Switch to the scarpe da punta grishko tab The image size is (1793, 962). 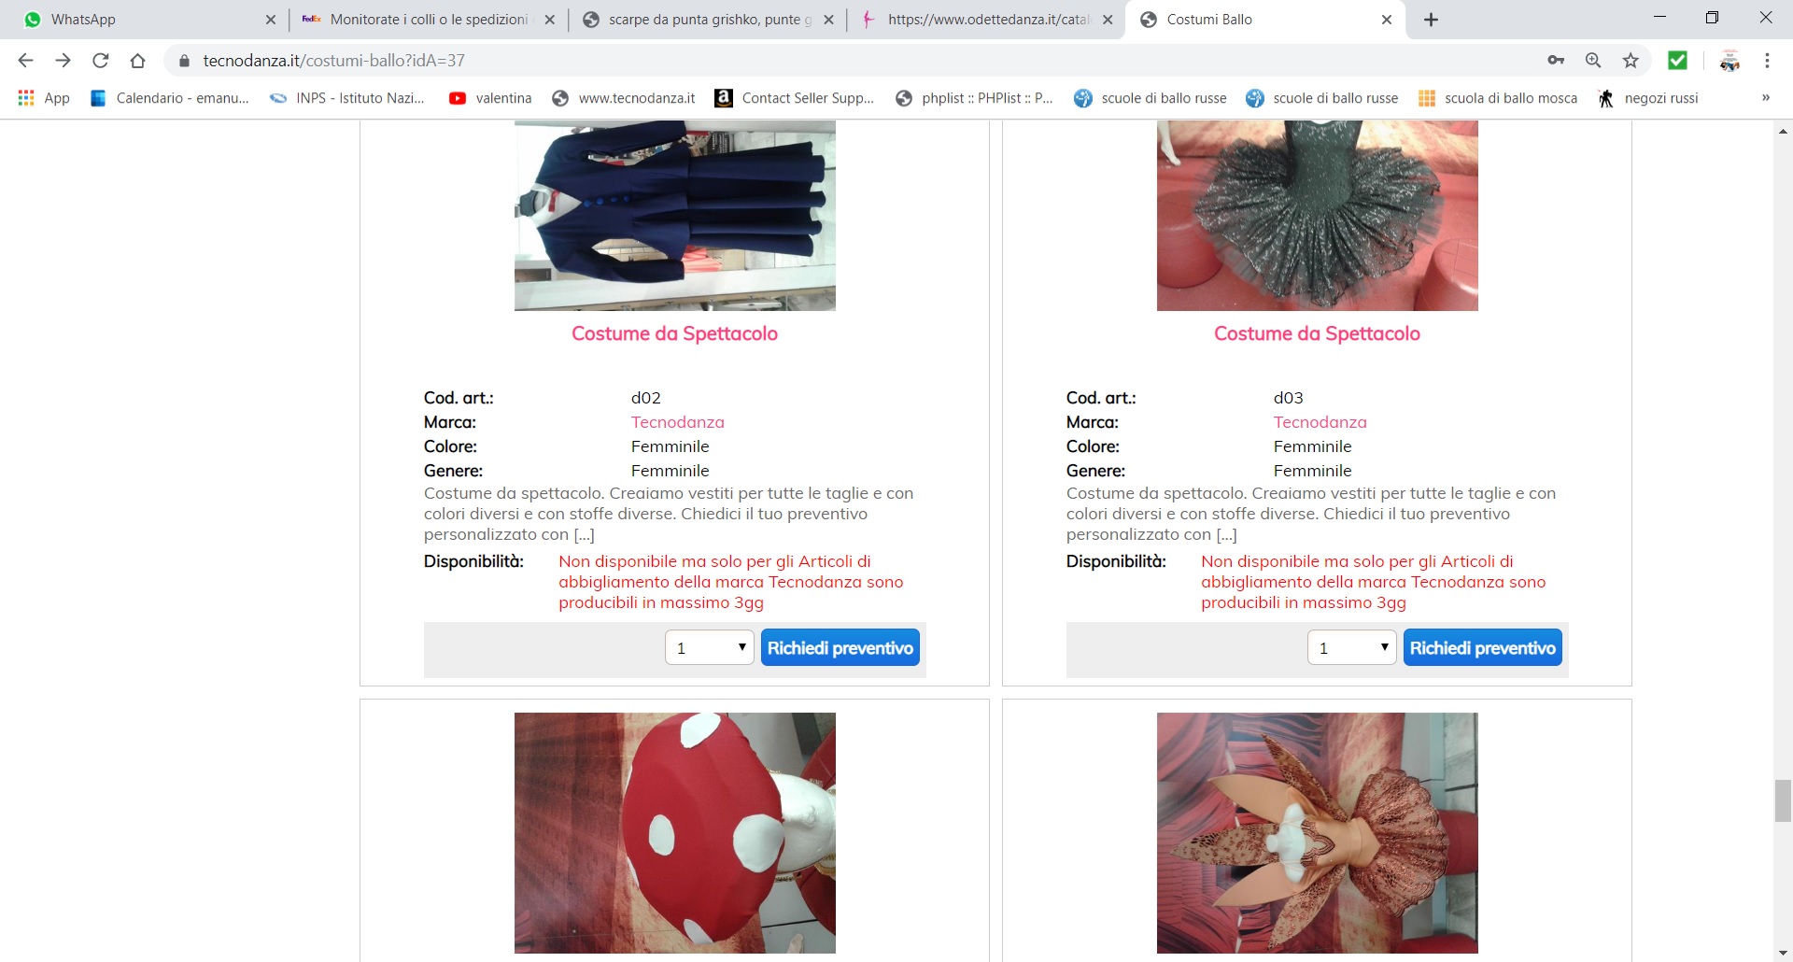707,20
